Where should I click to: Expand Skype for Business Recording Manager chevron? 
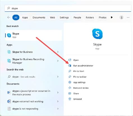pyautogui.click(x=58, y=61)
